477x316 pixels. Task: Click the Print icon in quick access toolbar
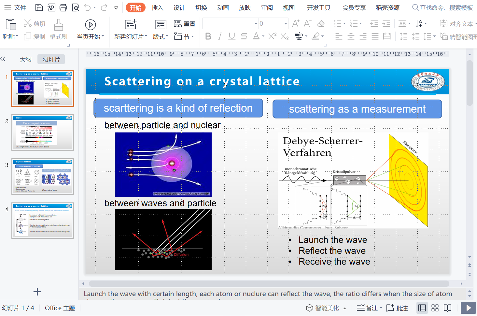tap(63, 7)
